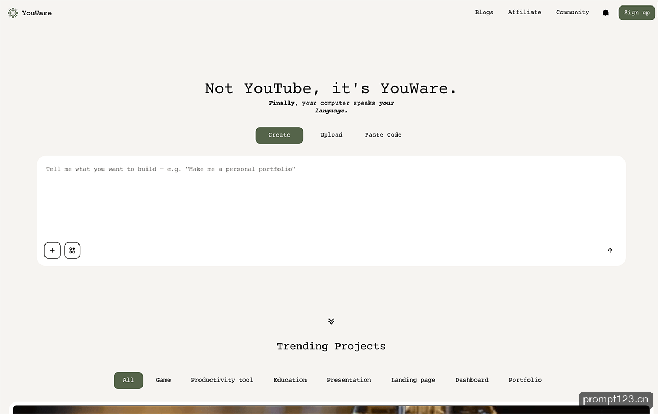Open the Affiliate page

[x=525, y=12]
